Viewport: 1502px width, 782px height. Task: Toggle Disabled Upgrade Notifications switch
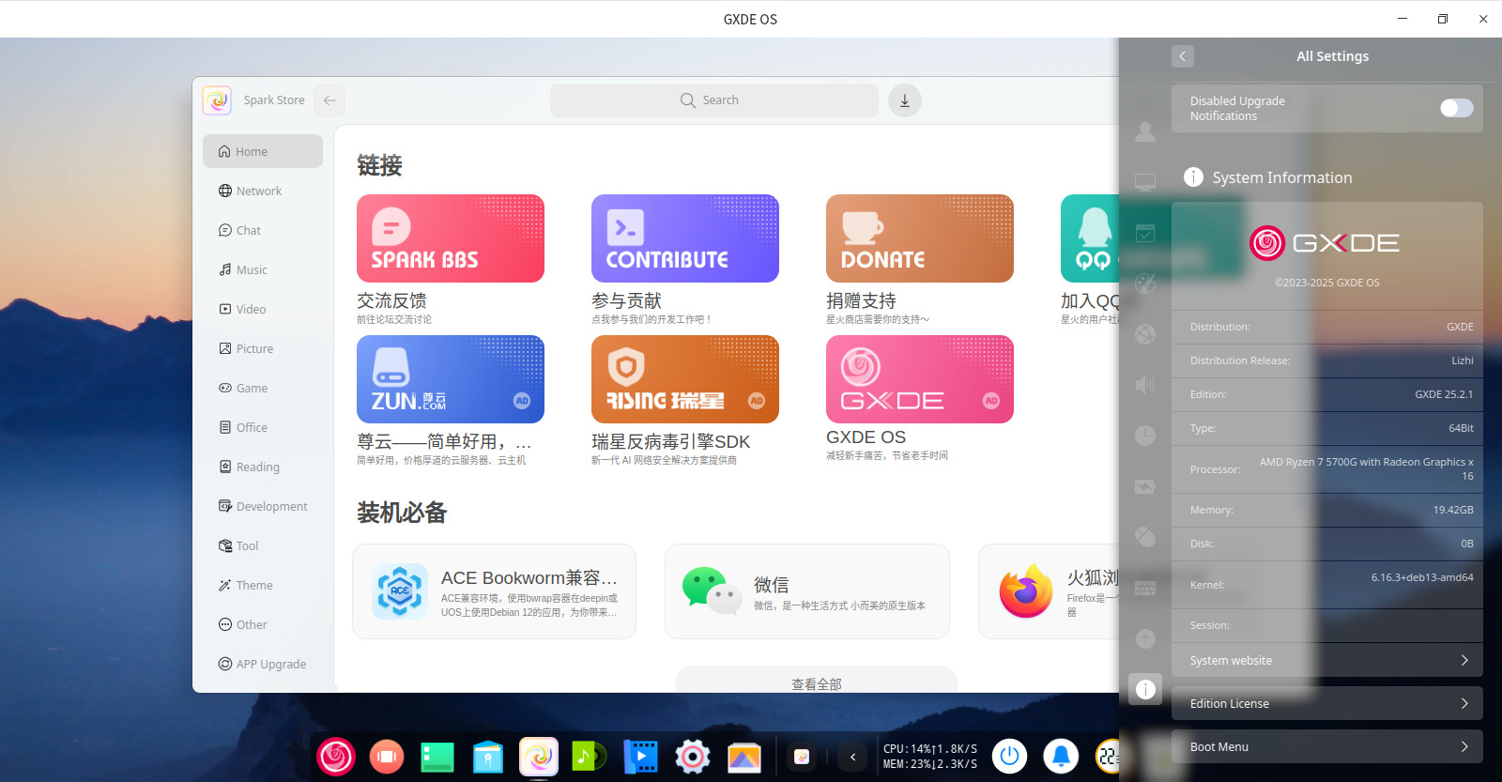[1456, 108]
